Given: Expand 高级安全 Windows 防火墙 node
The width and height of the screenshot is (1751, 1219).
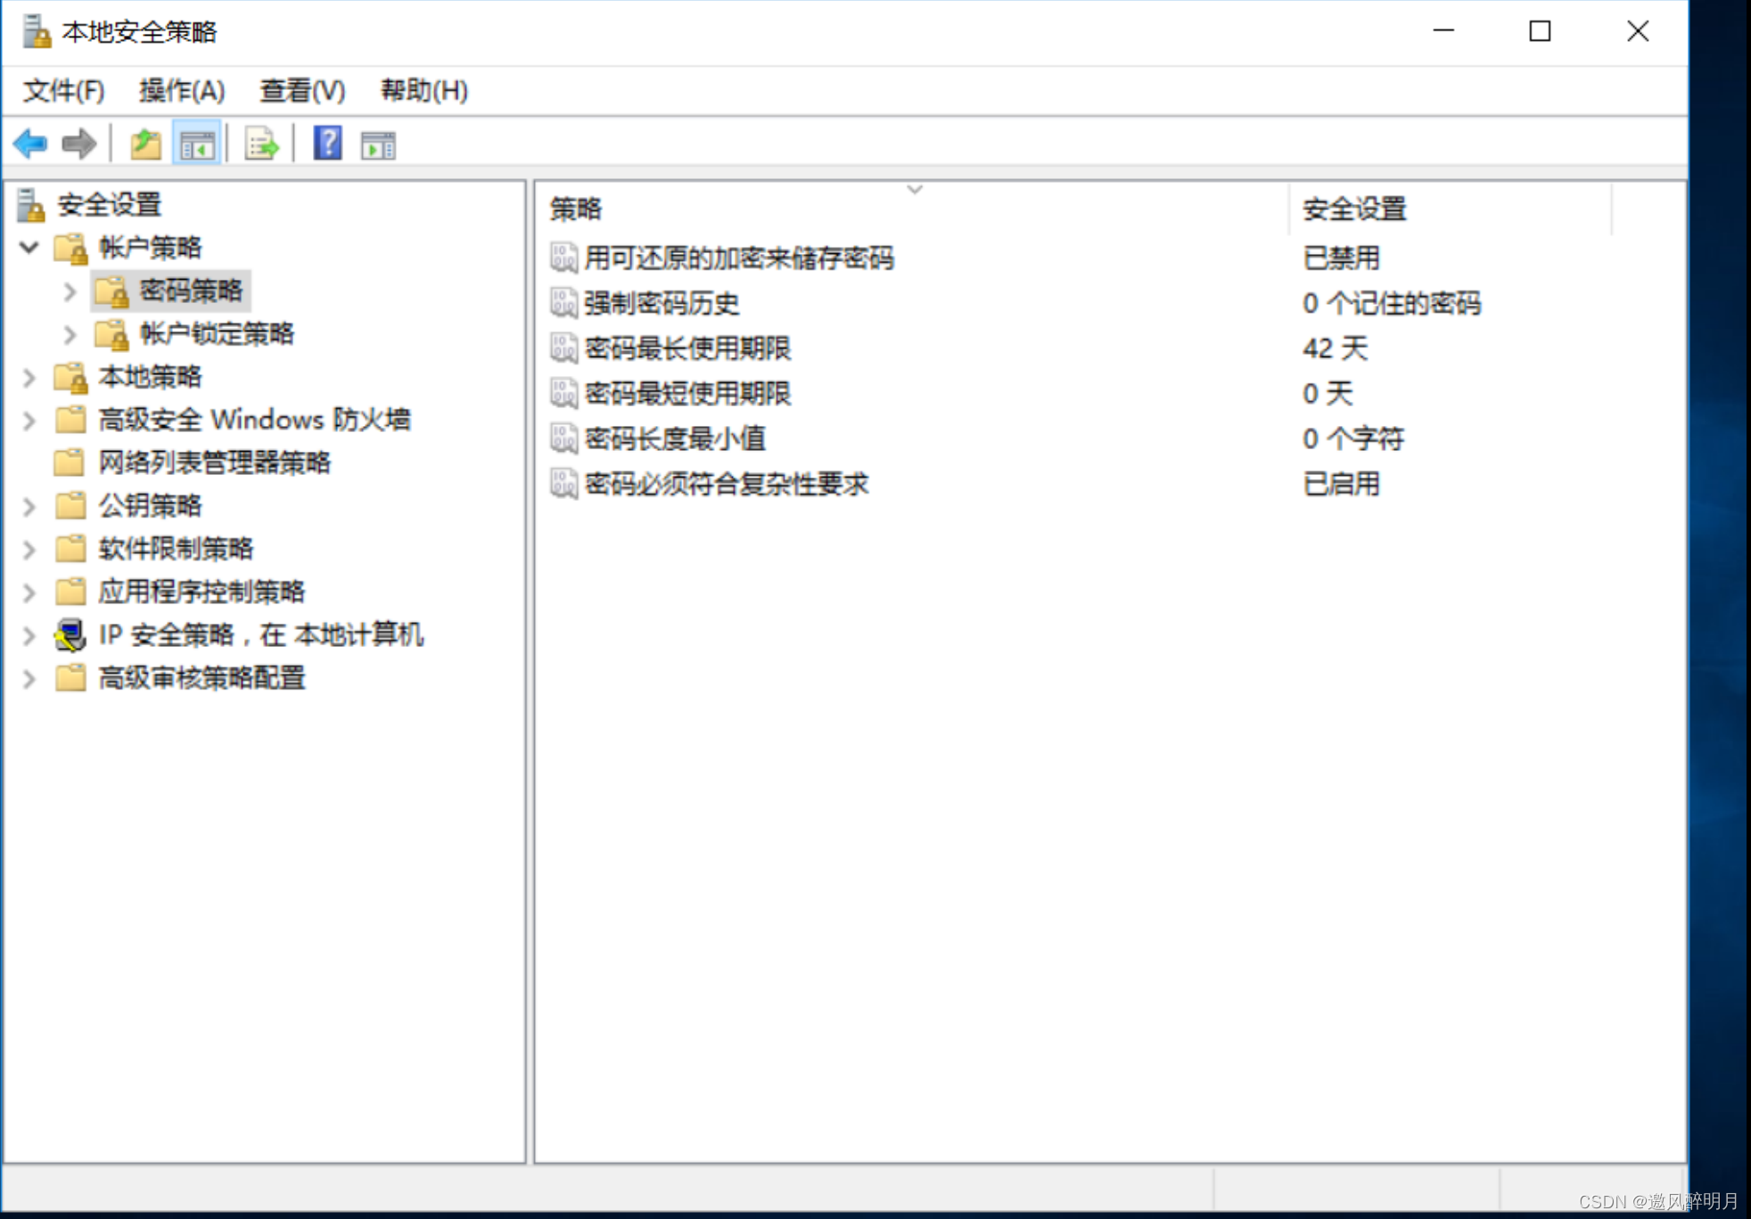Looking at the screenshot, I should coord(28,420).
